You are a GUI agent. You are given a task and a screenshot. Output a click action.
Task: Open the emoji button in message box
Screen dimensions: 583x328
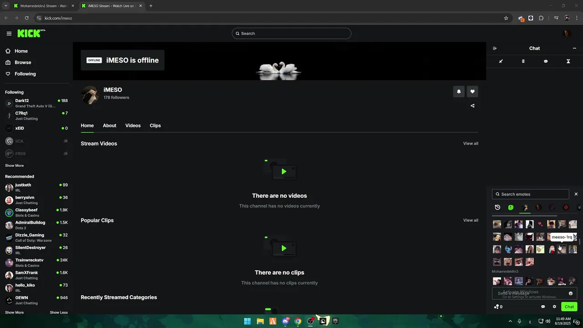(x=571, y=293)
